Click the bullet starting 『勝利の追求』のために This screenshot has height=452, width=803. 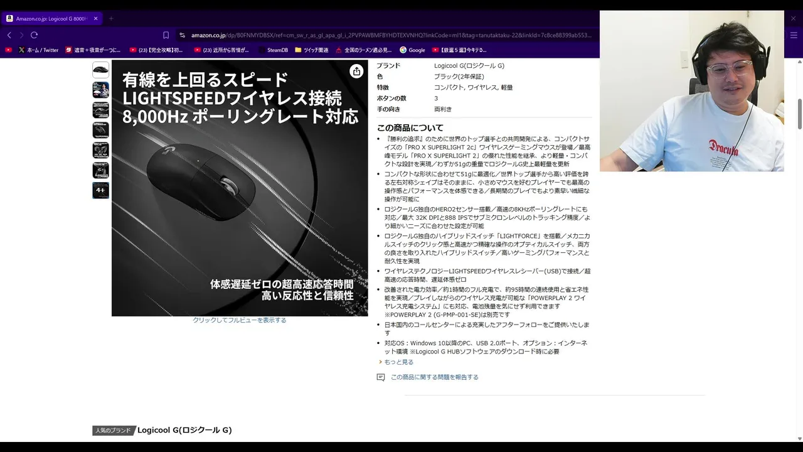coord(487,151)
